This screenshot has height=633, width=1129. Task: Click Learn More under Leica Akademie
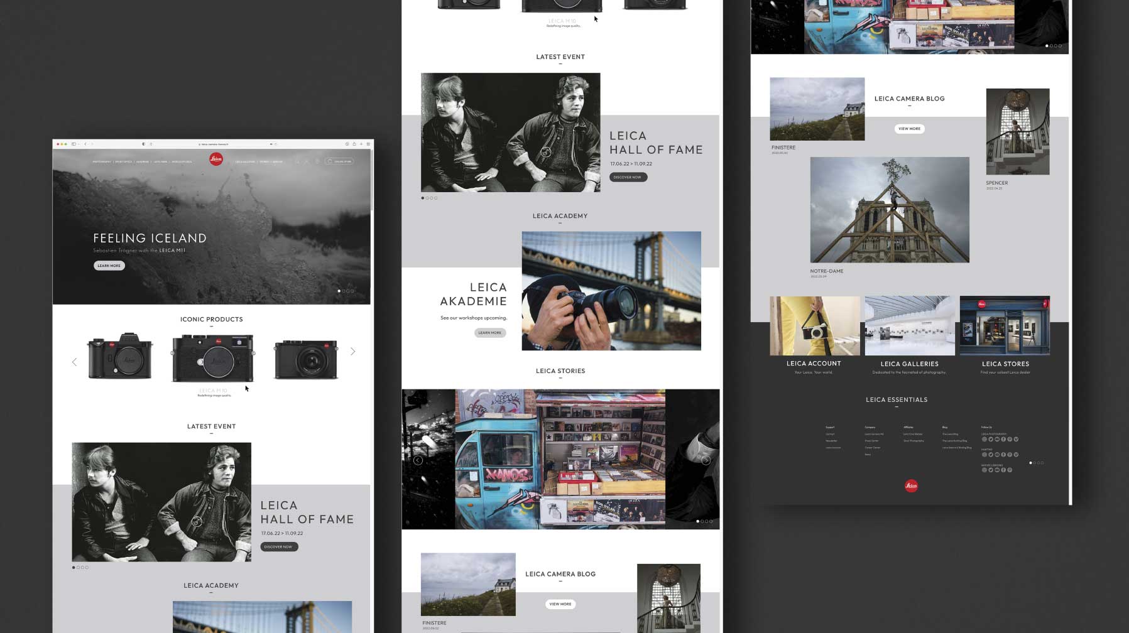coord(490,333)
